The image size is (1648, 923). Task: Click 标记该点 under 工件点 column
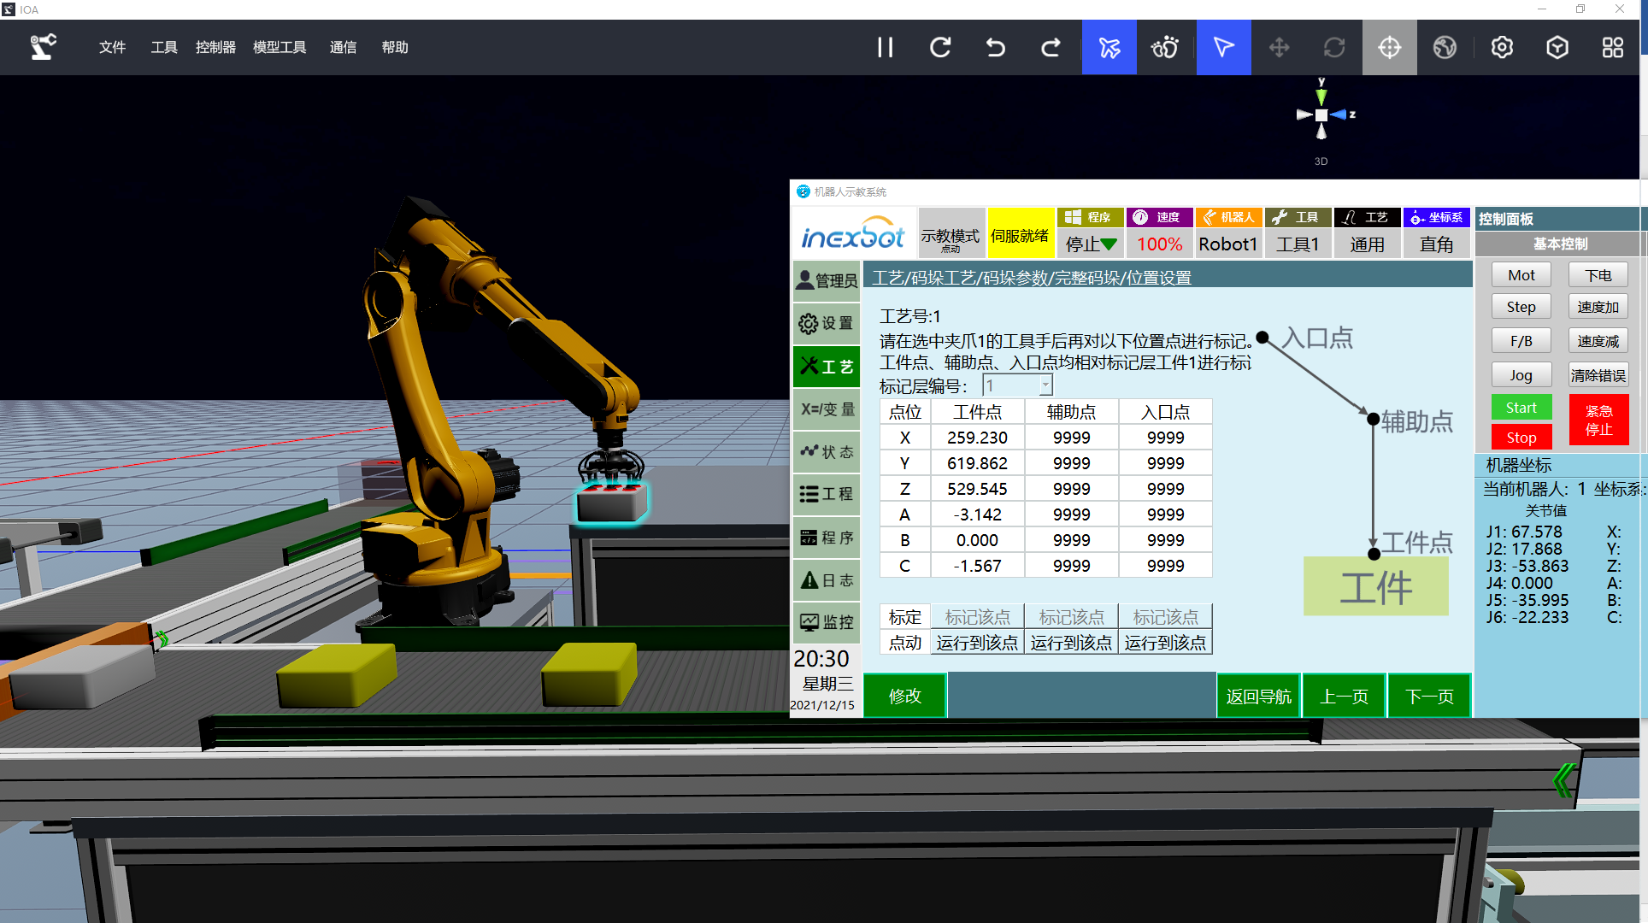pos(977,617)
